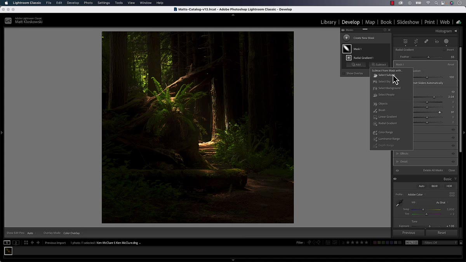
Task: Open the Masks panel help icon
Action: [x=385, y=30]
